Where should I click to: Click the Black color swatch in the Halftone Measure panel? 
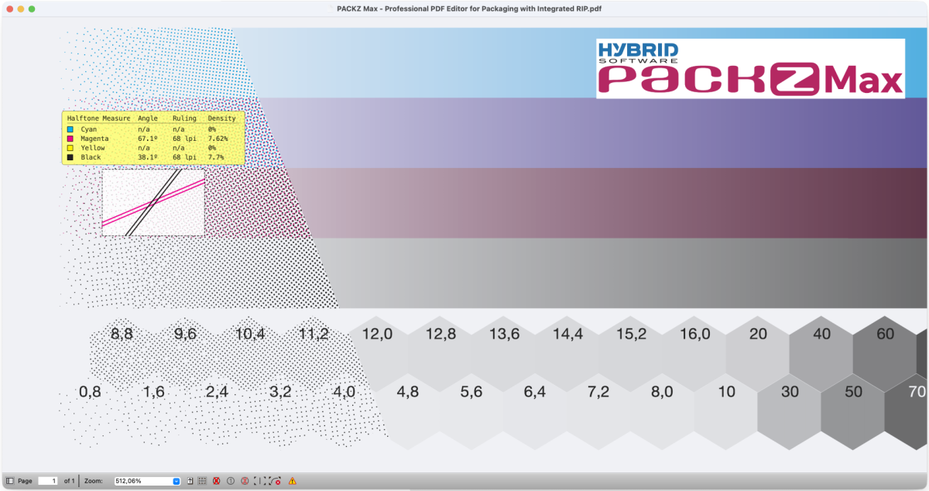pos(70,157)
